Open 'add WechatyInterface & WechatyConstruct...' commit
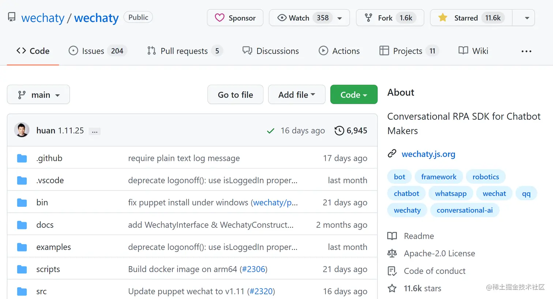 click(x=211, y=225)
